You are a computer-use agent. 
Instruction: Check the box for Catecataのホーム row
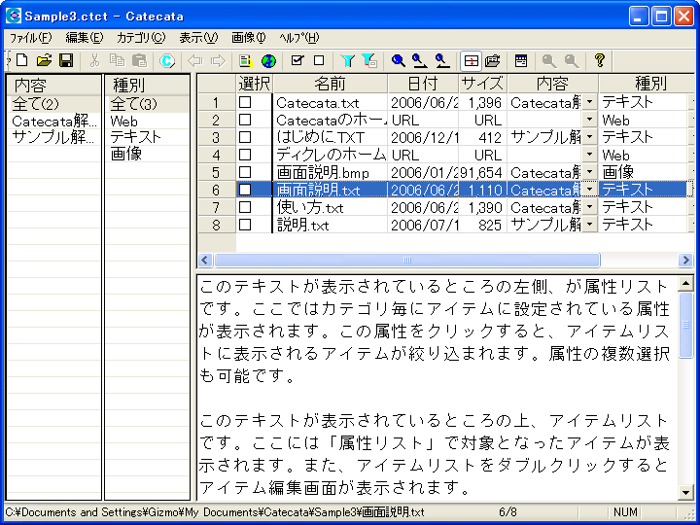point(245,120)
